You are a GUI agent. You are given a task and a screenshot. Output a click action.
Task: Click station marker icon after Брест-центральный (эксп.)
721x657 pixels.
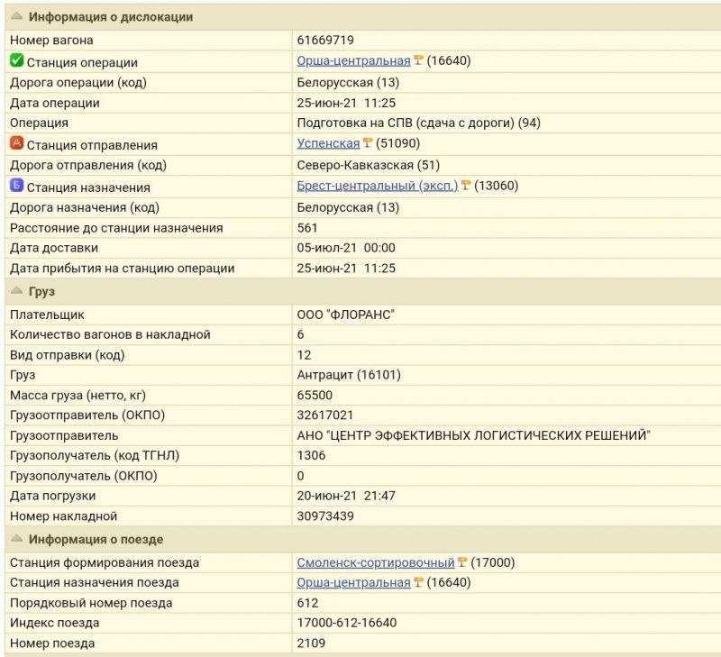coord(466,186)
